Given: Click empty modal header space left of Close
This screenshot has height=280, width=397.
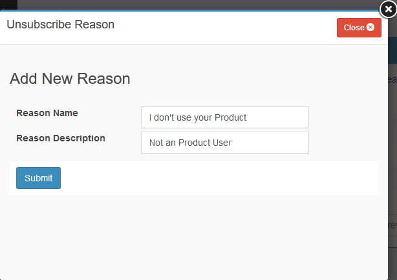Looking at the screenshot, I should (226, 27).
